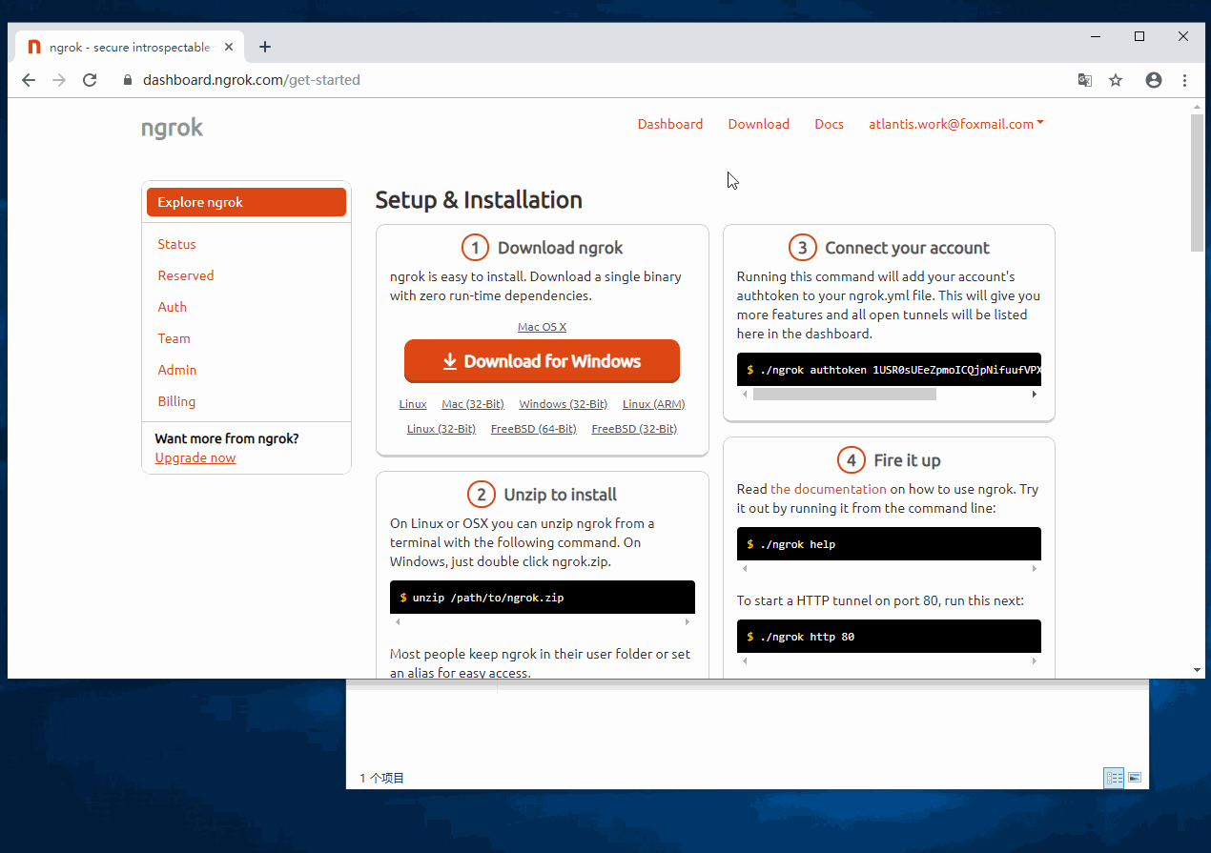Click the FreeBSD (32-Bit) download link
Image resolution: width=1211 pixels, height=853 pixels.
pyautogui.click(x=634, y=429)
